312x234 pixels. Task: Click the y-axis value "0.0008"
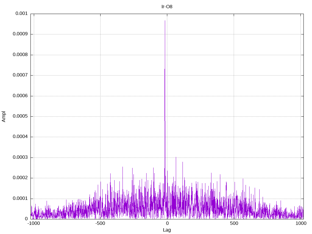(x=20, y=55)
